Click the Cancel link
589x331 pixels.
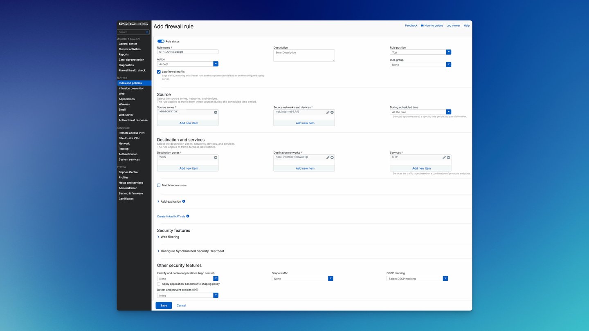(181, 305)
